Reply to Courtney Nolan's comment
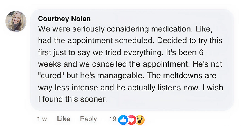The image size is (242, 126). pos(88,119)
